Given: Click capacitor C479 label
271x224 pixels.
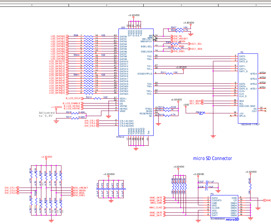Looking at the screenshot, I should pyautogui.click(x=123, y=186).
